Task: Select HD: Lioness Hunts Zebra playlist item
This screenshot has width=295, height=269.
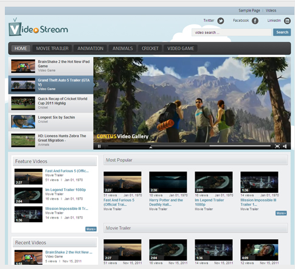Action: (x=50, y=141)
